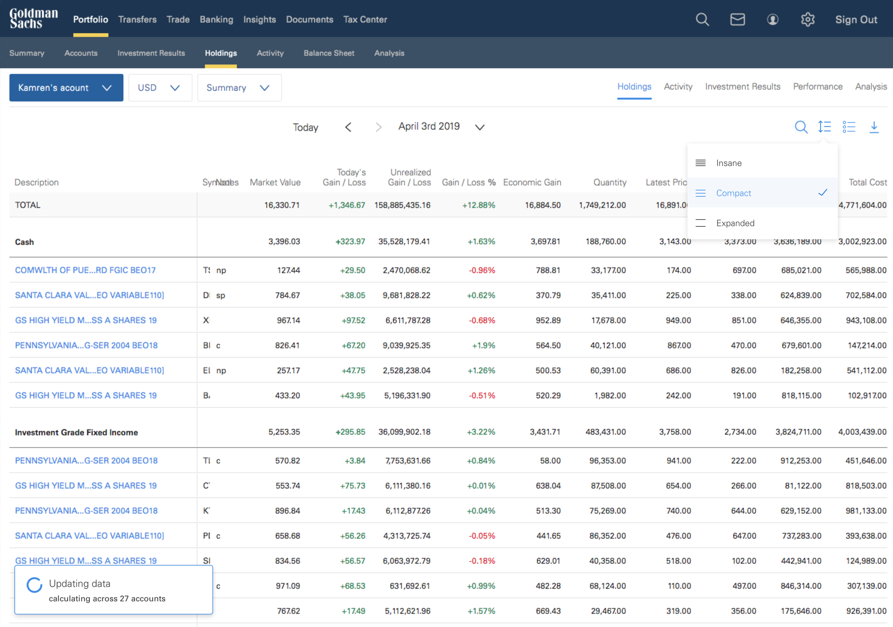
Task: Open the row height density icon
Action: [x=824, y=127]
